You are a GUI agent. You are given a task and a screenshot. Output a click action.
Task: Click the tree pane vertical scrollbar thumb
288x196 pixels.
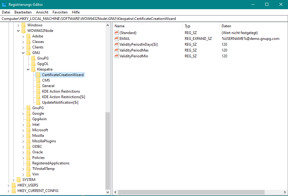108,151
